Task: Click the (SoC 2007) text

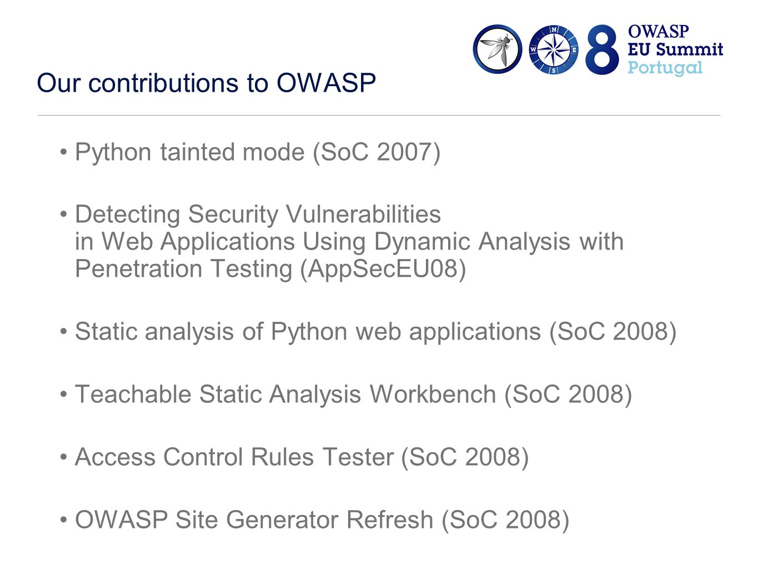Action: [x=377, y=152]
